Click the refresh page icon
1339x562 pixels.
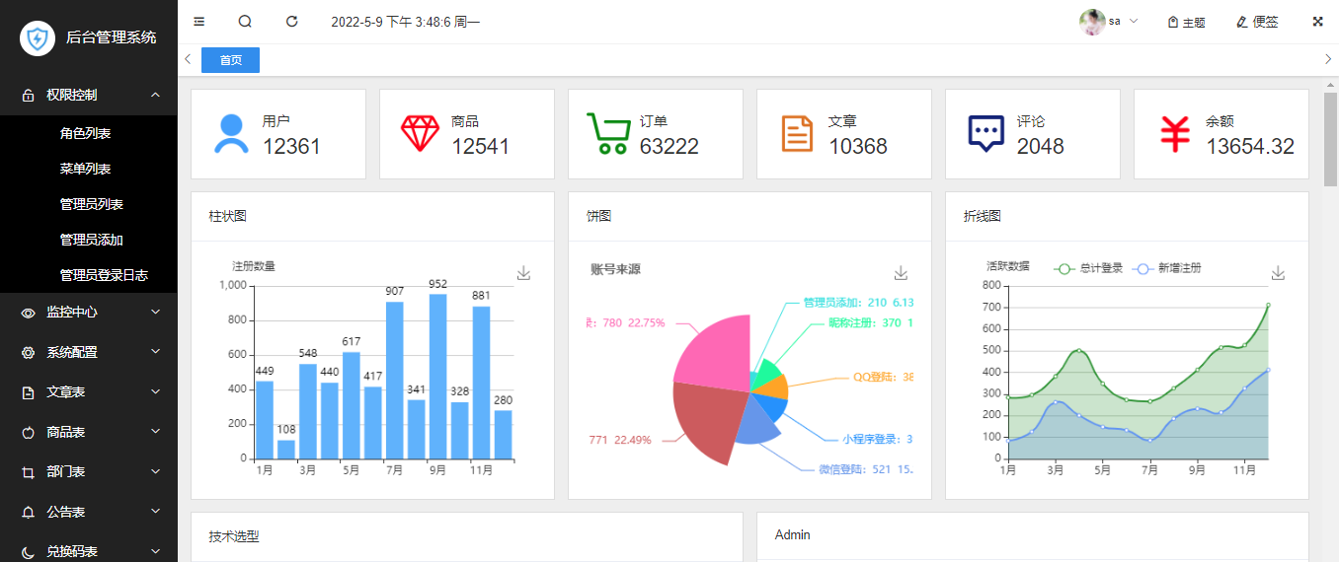point(291,22)
